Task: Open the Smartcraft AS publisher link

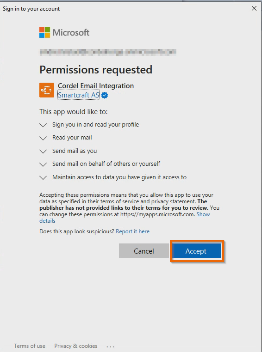Action: 78,95
